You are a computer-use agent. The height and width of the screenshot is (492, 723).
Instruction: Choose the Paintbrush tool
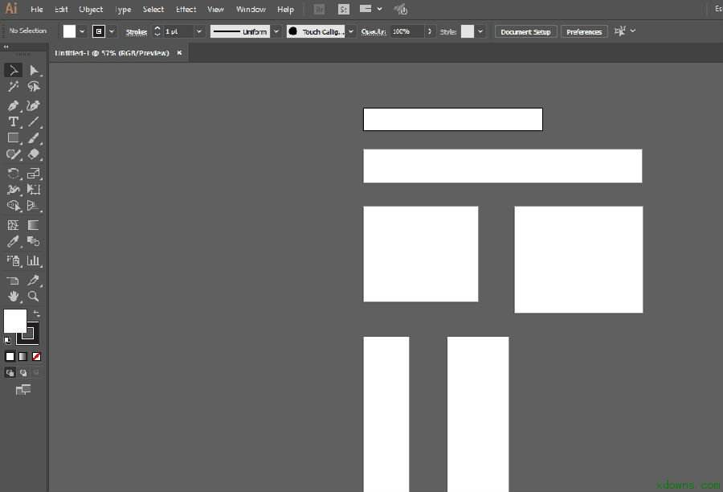click(34, 138)
